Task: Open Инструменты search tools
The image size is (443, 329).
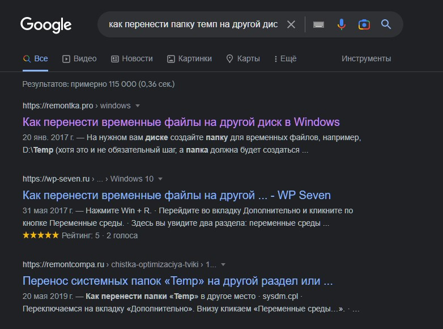Action: click(x=366, y=58)
